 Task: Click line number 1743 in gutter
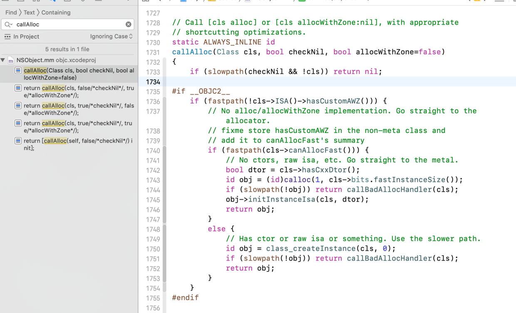click(x=153, y=180)
